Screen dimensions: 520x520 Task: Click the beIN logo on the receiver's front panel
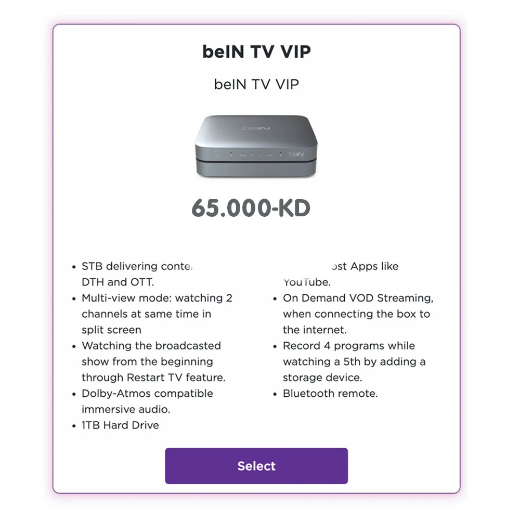coord(296,154)
